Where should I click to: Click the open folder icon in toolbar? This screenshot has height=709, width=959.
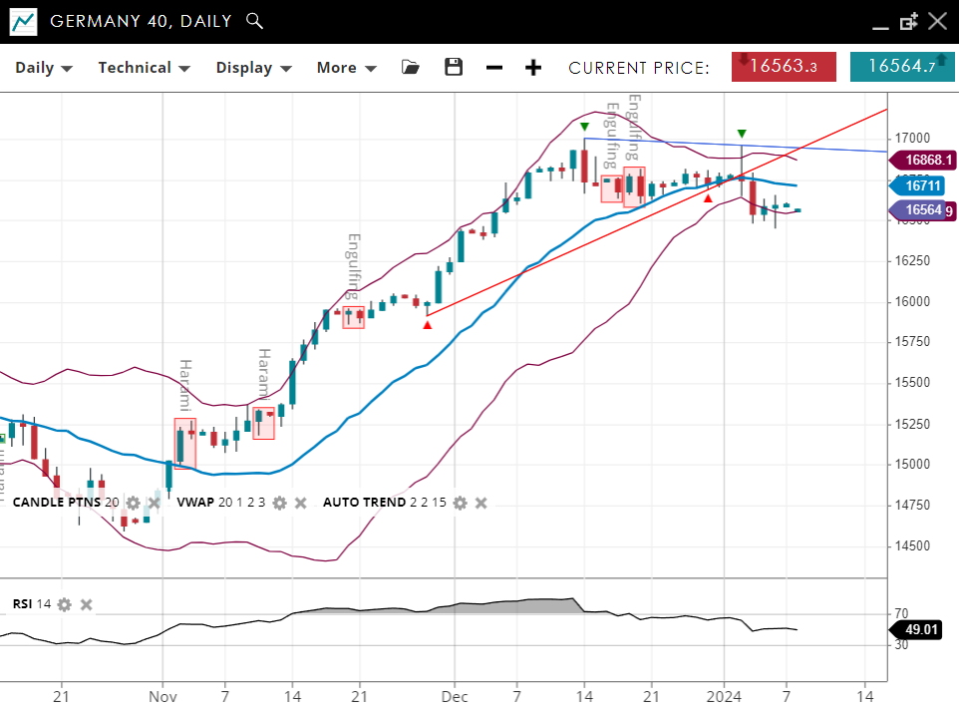click(411, 67)
